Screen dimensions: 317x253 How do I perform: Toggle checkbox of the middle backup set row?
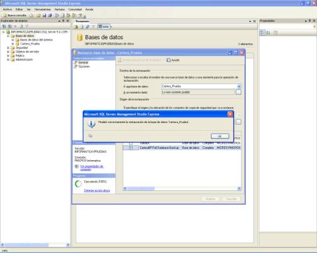131,143
